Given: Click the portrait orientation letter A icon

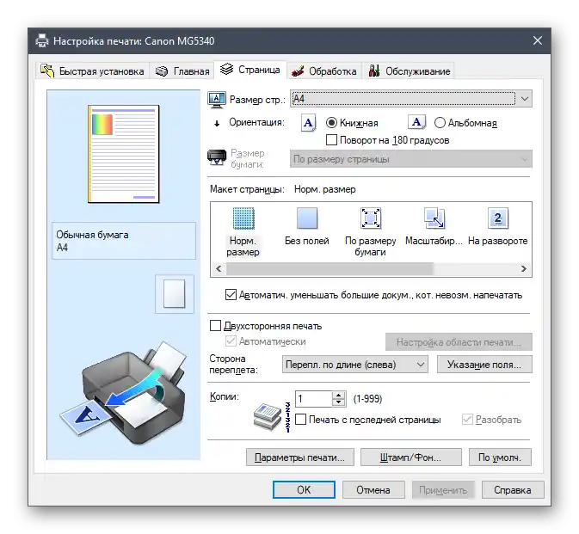Looking at the screenshot, I should click(x=308, y=123).
